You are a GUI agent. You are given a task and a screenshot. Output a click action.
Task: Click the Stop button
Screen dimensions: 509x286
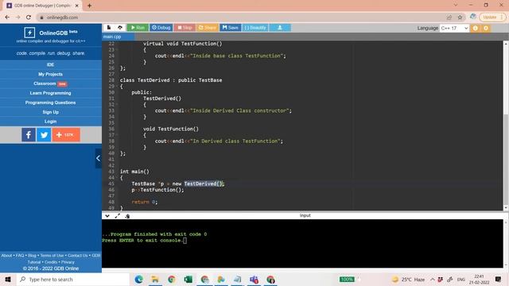(185, 28)
